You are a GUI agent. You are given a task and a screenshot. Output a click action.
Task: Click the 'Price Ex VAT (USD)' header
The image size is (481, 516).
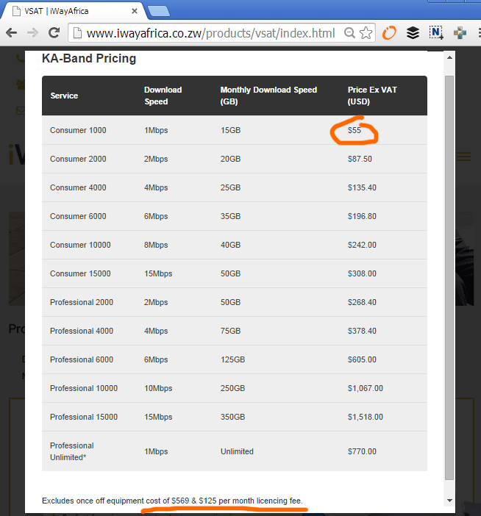[372, 96]
